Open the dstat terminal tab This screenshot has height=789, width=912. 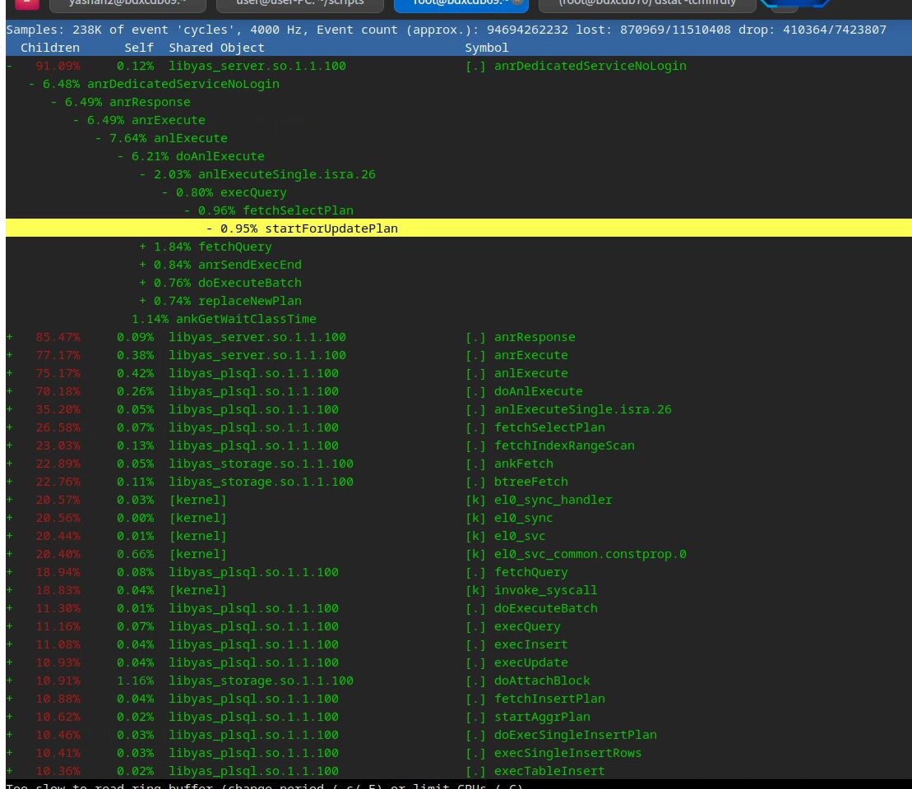pos(646,3)
